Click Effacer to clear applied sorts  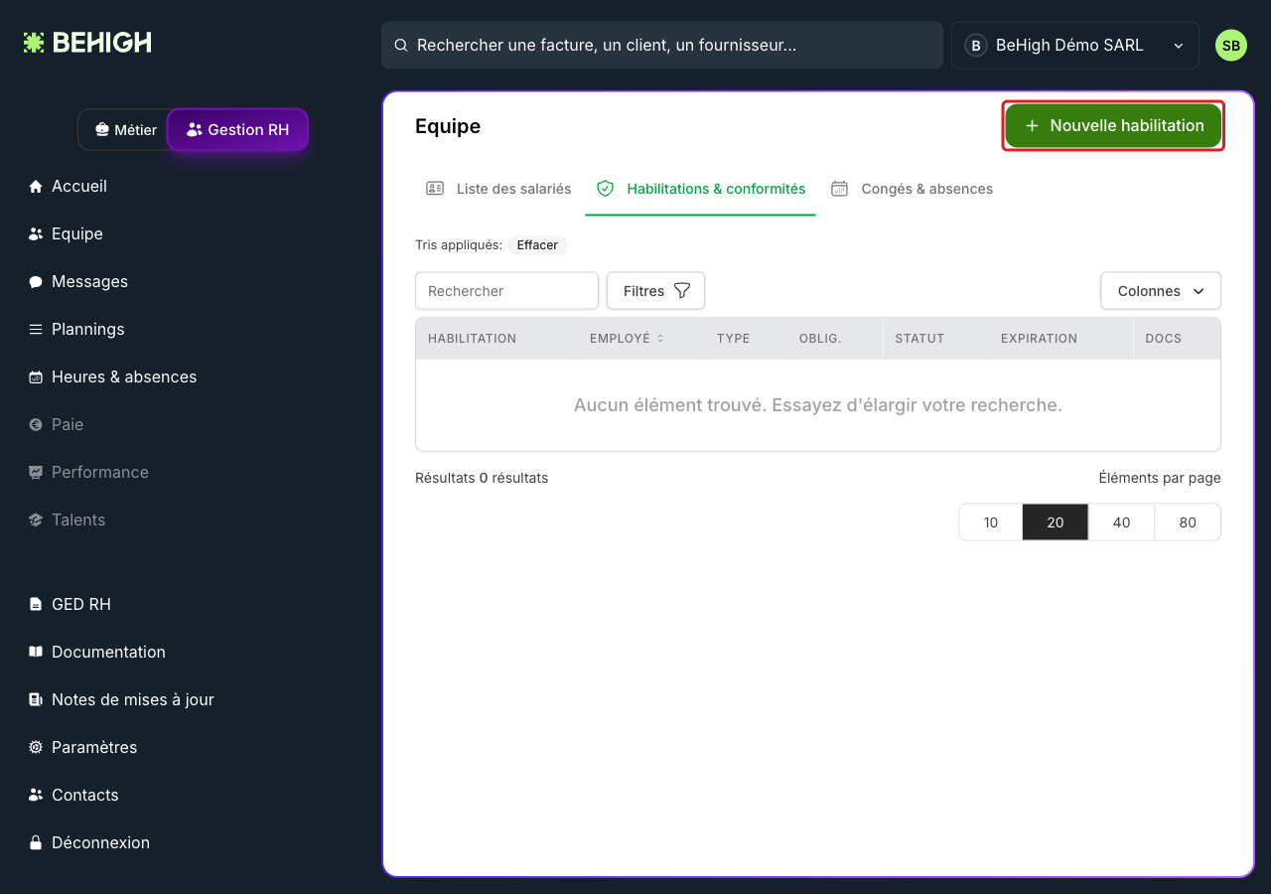pos(537,245)
